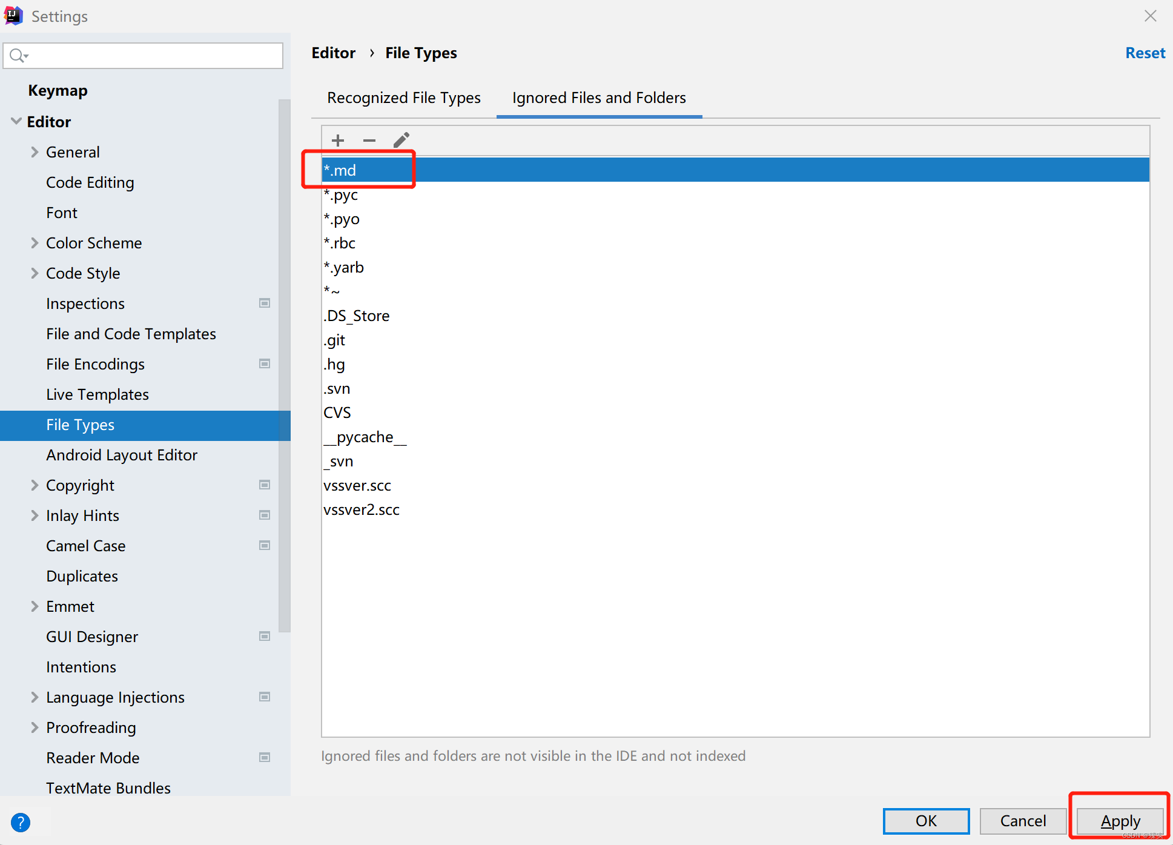Close the Settings dialog
The height and width of the screenshot is (845, 1173).
pos(1151,16)
